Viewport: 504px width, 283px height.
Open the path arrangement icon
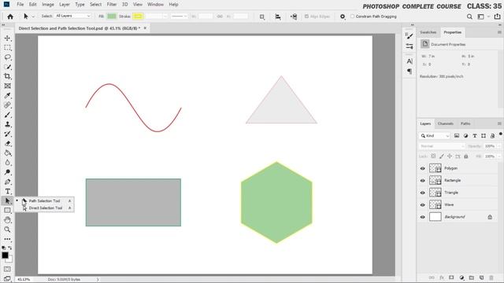click(294, 17)
